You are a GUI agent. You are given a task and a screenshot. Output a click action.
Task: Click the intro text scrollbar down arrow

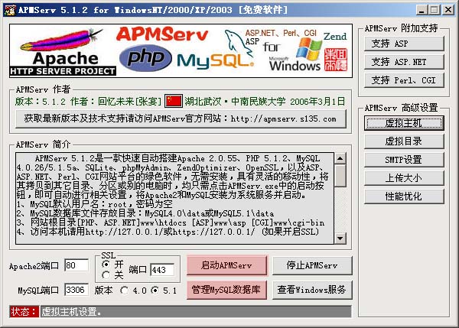(340, 239)
